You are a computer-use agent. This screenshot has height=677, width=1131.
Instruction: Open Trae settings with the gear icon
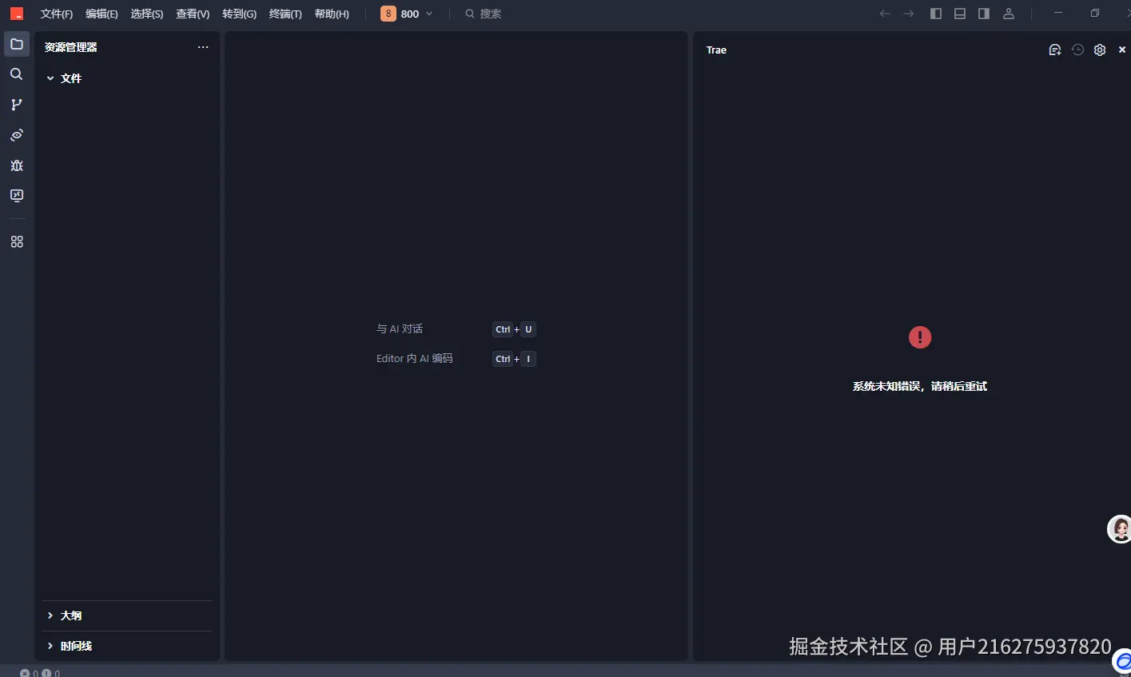coord(1099,50)
